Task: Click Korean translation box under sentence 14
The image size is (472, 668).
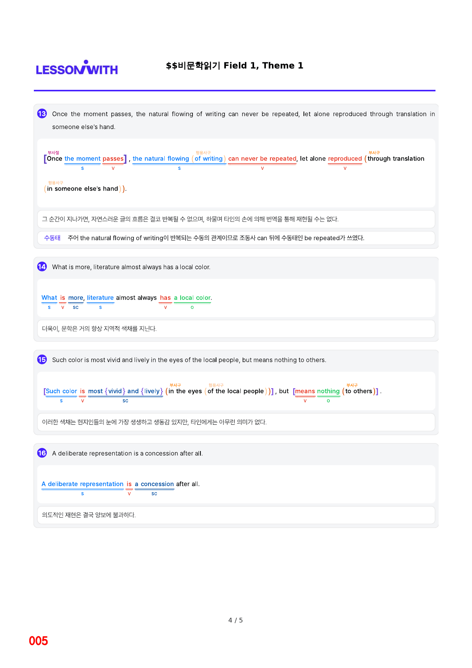Action: pyautogui.click(x=236, y=329)
